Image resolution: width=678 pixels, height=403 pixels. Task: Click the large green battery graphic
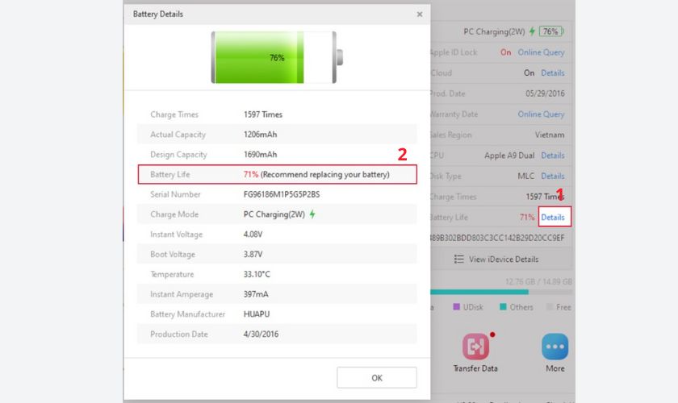click(x=277, y=58)
